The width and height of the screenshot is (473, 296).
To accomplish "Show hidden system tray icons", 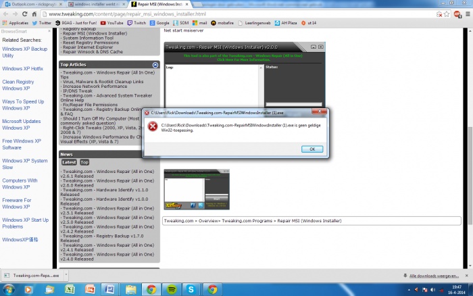I will [x=409, y=290].
